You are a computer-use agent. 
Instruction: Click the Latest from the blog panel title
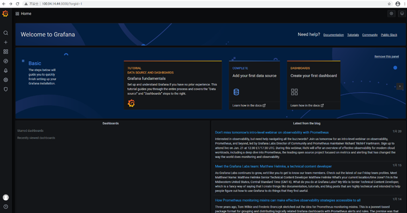pyautogui.click(x=307, y=123)
